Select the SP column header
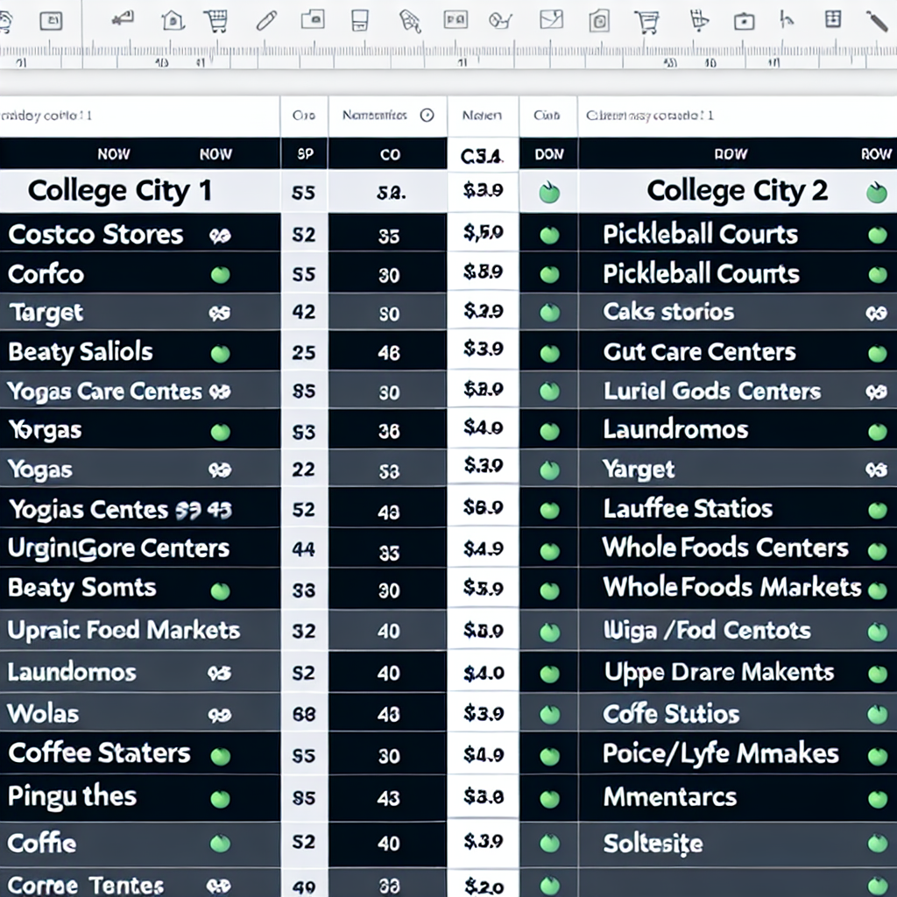Screen dimensions: 897x897 [x=305, y=154]
